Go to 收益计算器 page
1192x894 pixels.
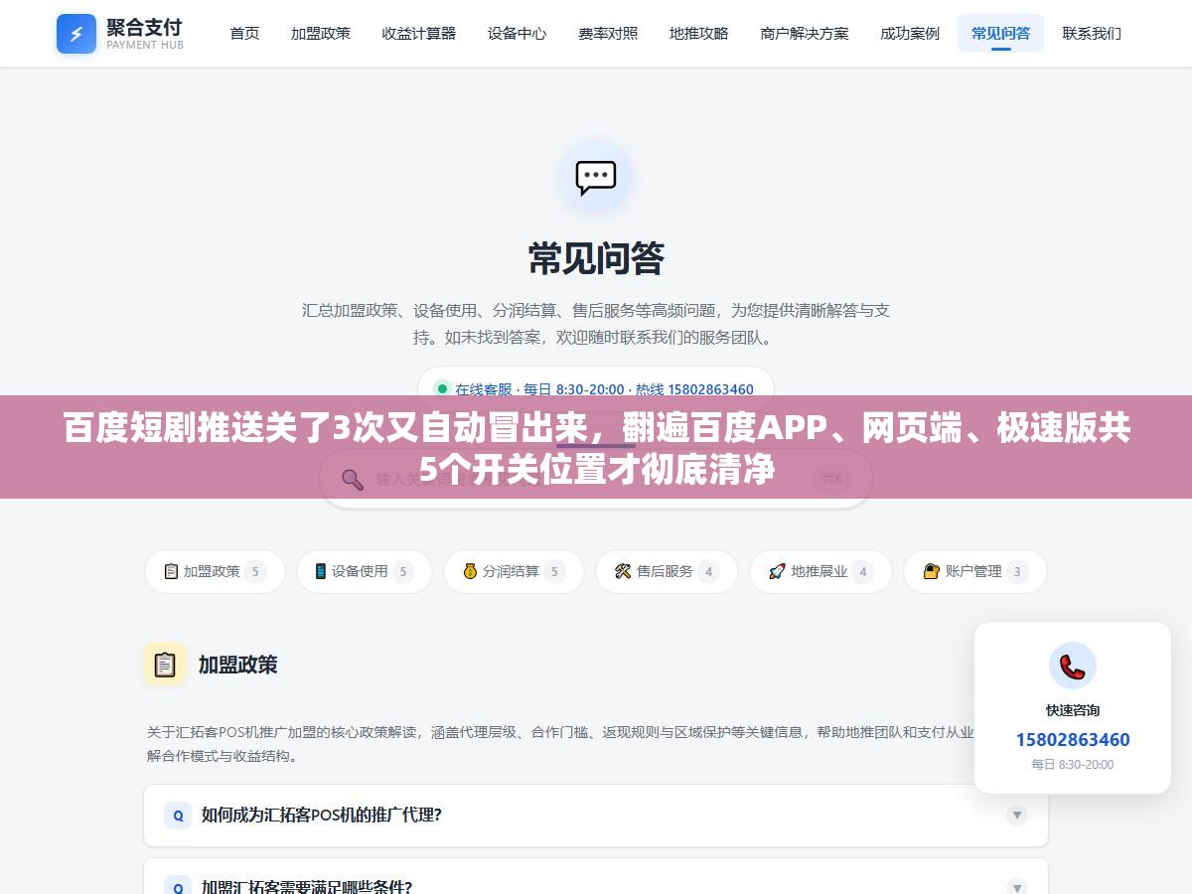[x=419, y=33]
